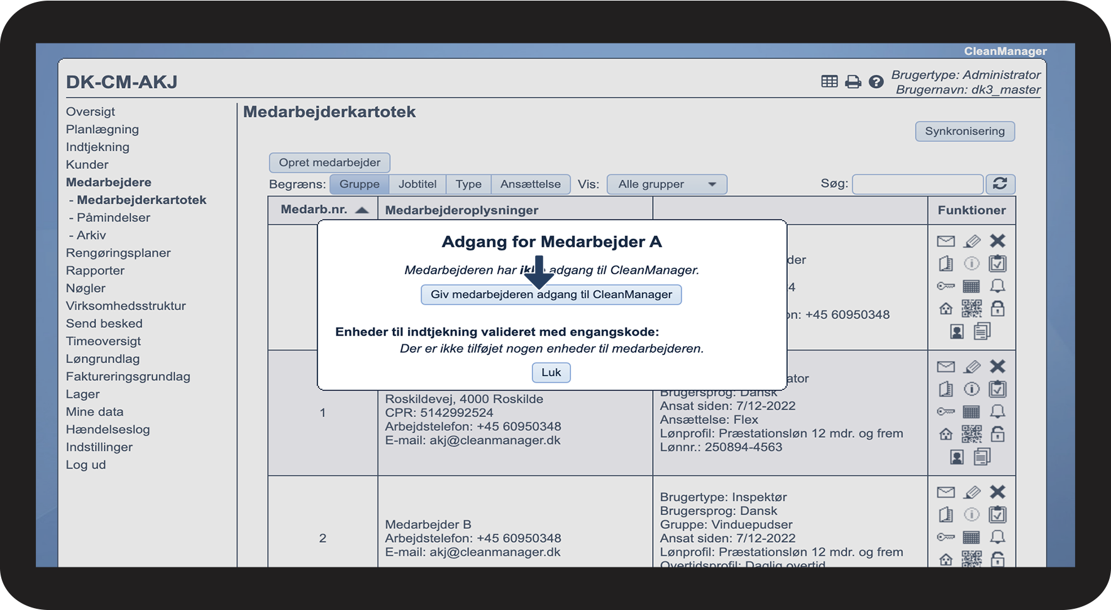
Task: Open the clipboard checkmark icon for employee 1
Action: tap(998, 389)
